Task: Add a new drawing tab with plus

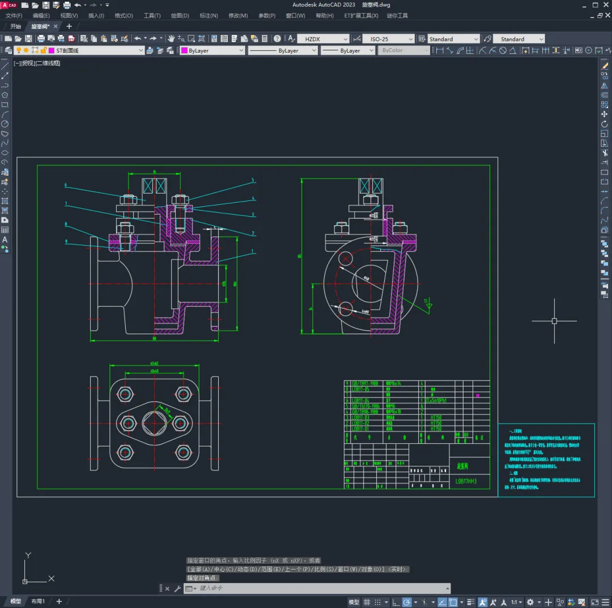Action: [69, 26]
